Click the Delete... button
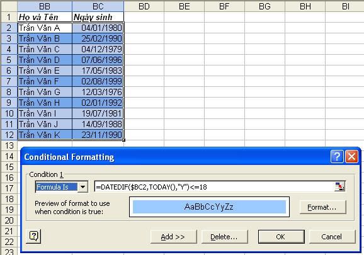Screen dimensions: 364x255 coord(224,237)
